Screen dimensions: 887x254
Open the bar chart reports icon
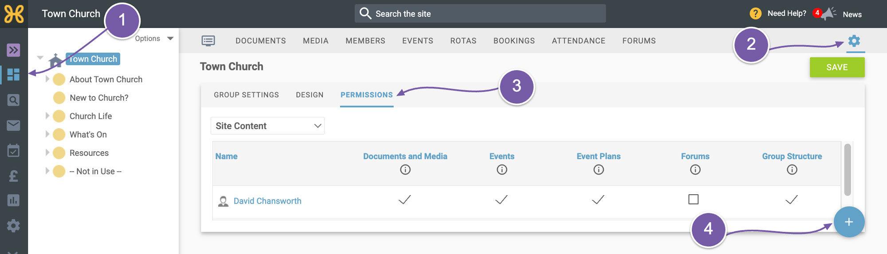pyautogui.click(x=13, y=200)
